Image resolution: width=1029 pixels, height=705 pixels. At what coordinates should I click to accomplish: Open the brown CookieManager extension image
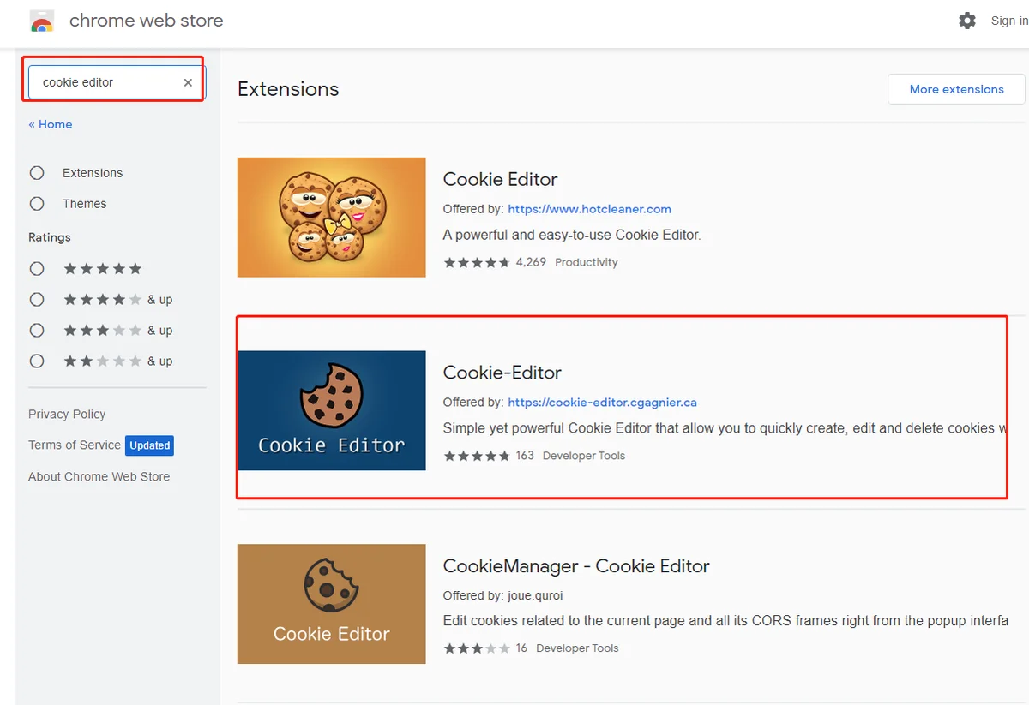coord(331,604)
